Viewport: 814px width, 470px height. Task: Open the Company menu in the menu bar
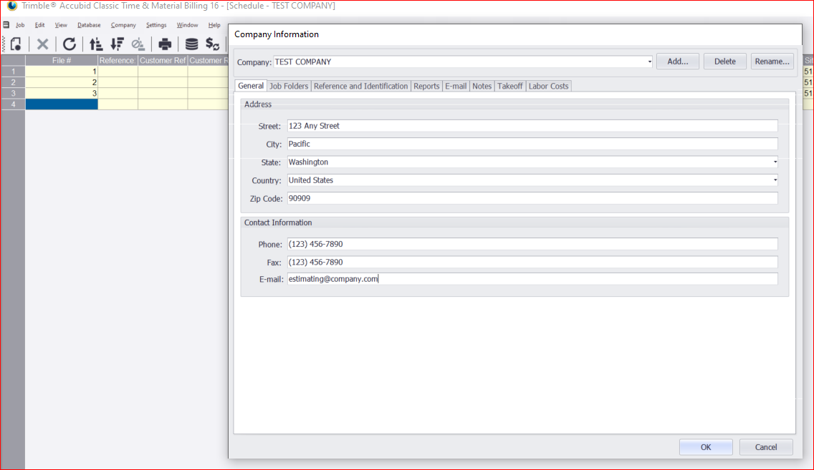point(123,24)
